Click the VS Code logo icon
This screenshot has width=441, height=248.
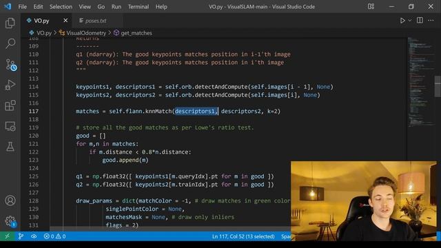(x=8, y=6)
